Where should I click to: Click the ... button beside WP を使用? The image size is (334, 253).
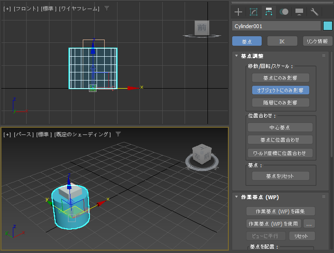pyautogui.click(x=309, y=223)
